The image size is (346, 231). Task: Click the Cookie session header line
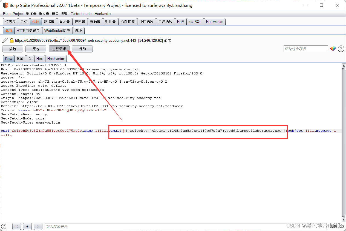point(53,110)
